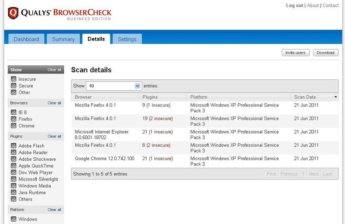Click the Scan Date sort arrow
Viewport: 345px width, 224px height.
click(336, 97)
